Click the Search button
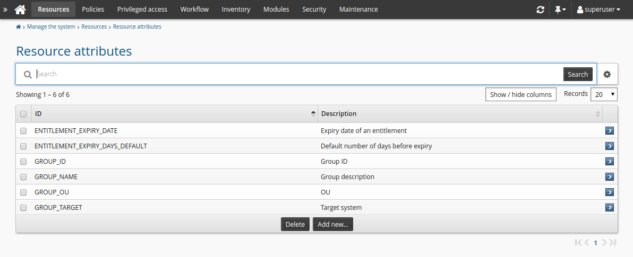 [578, 74]
